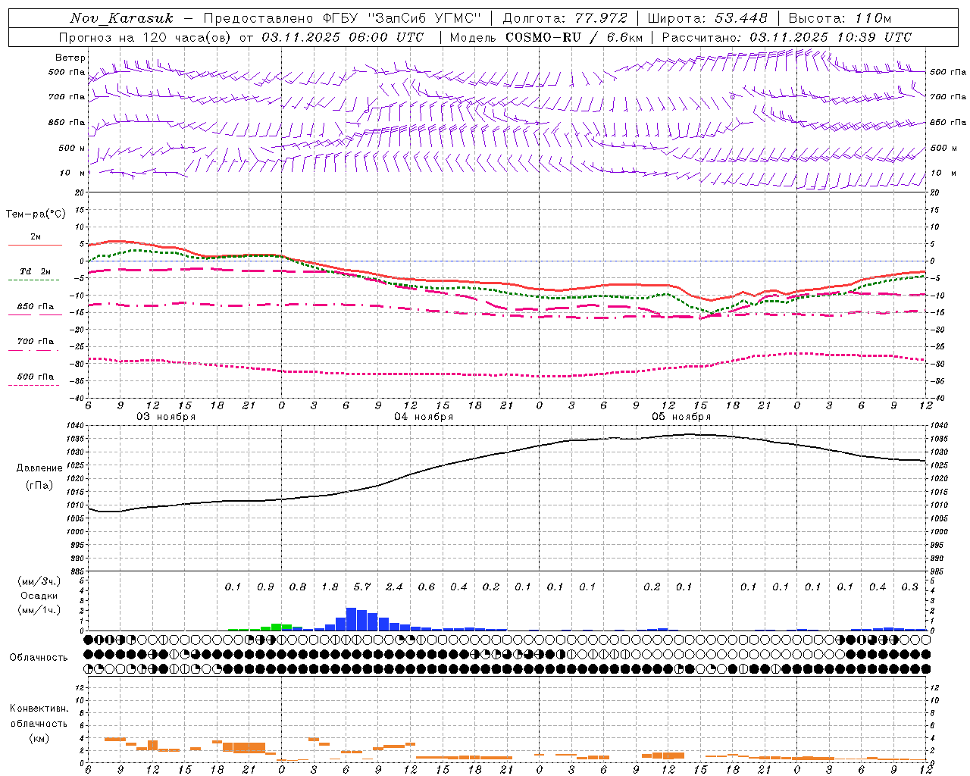Click the 500 гПа temperature legend entry
Image resolution: width=970 pixels, height=776 pixels.
36,377
